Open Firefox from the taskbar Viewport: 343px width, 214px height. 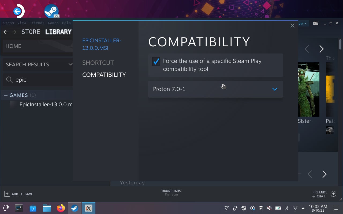pyautogui.click(x=61, y=208)
